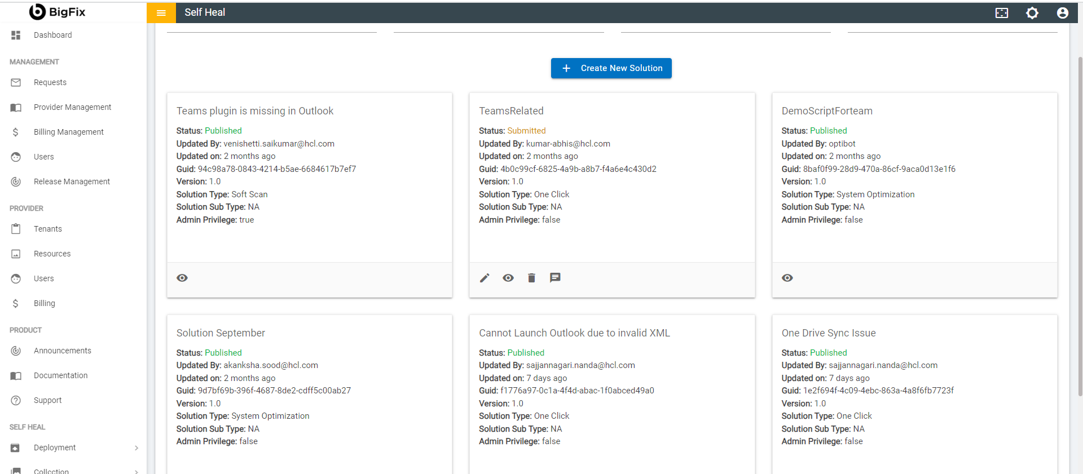
Task: Open Provider Management
Action: click(x=73, y=107)
